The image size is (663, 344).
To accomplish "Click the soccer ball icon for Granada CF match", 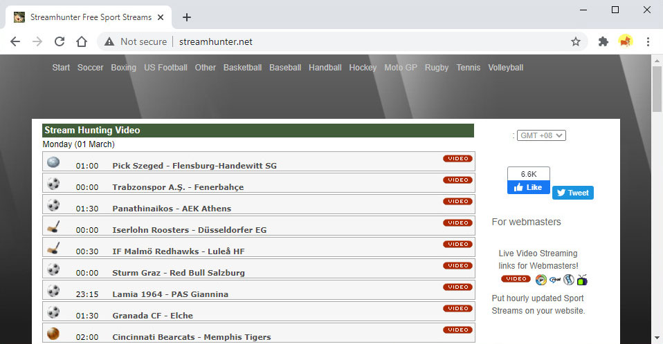I will click(x=53, y=312).
